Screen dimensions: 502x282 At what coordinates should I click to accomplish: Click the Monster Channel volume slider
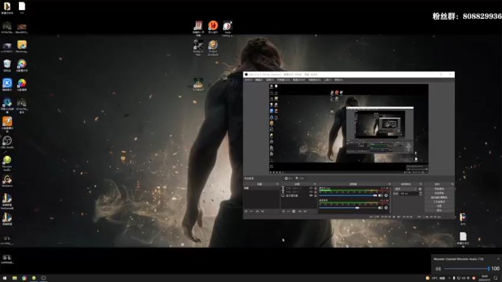[467, 269]
